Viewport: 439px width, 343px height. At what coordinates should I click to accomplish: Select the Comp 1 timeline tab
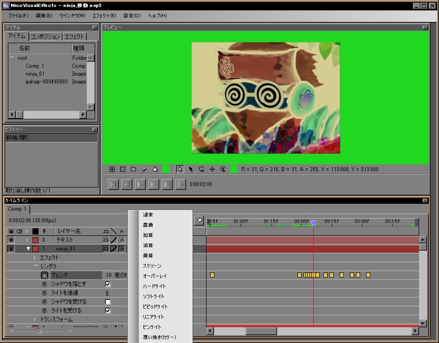pos(17,209)
